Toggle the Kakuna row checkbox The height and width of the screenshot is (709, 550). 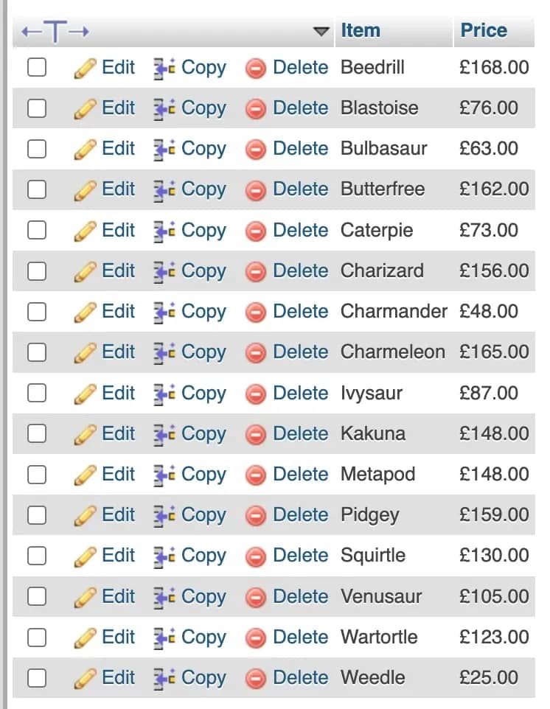point(37,433)
